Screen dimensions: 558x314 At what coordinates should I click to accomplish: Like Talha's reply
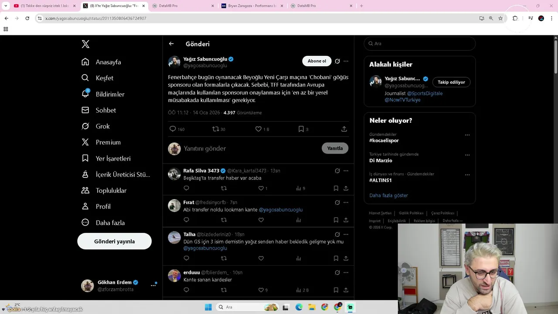pyautogui.click(x=261, y=258)
